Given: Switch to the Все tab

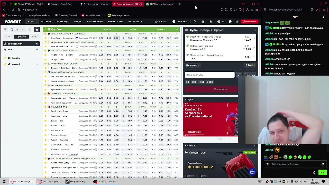Looking at the screenshot, I should [34, 37].
